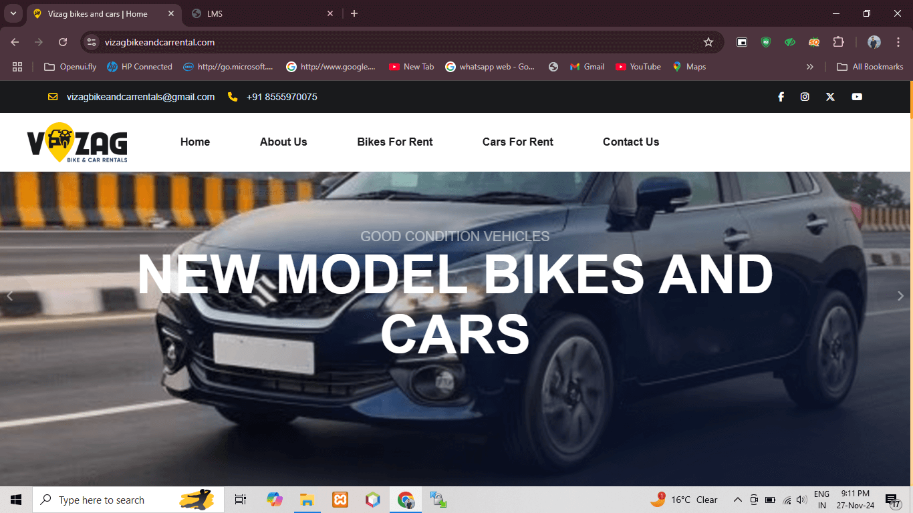Screen dimensions: 913x513
Task: Open the browser Extensions puzzle icon
Action: coord(838,42)
